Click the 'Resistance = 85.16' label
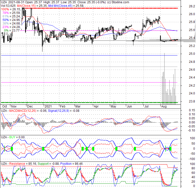The width and height of the screenshot is (196, 188). [x=23, y=164]
